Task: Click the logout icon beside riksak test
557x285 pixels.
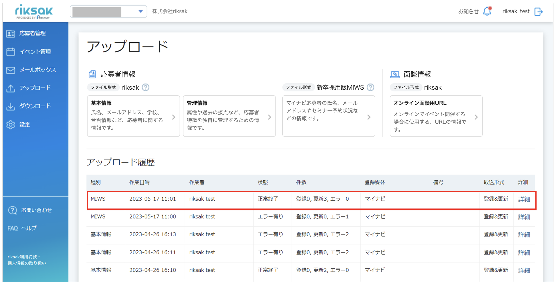Action: [538, 12]
